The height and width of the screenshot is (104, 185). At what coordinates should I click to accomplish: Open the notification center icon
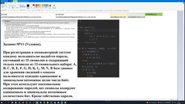pos(182,103)
